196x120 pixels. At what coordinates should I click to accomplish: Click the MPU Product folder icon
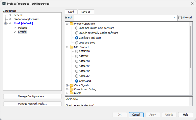click(x=72, y=47)
